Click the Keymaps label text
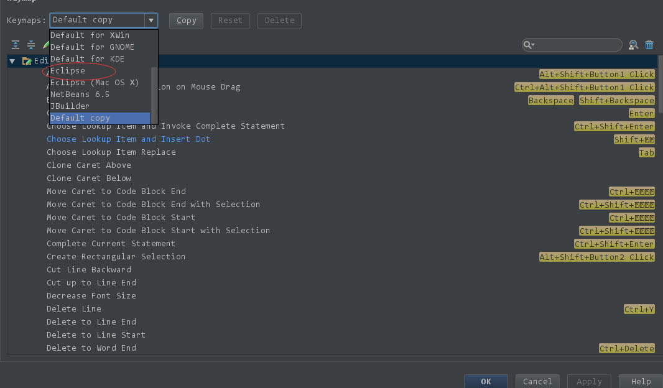The image size is (663, 388). pyautogui.click(x=26, y=21)
